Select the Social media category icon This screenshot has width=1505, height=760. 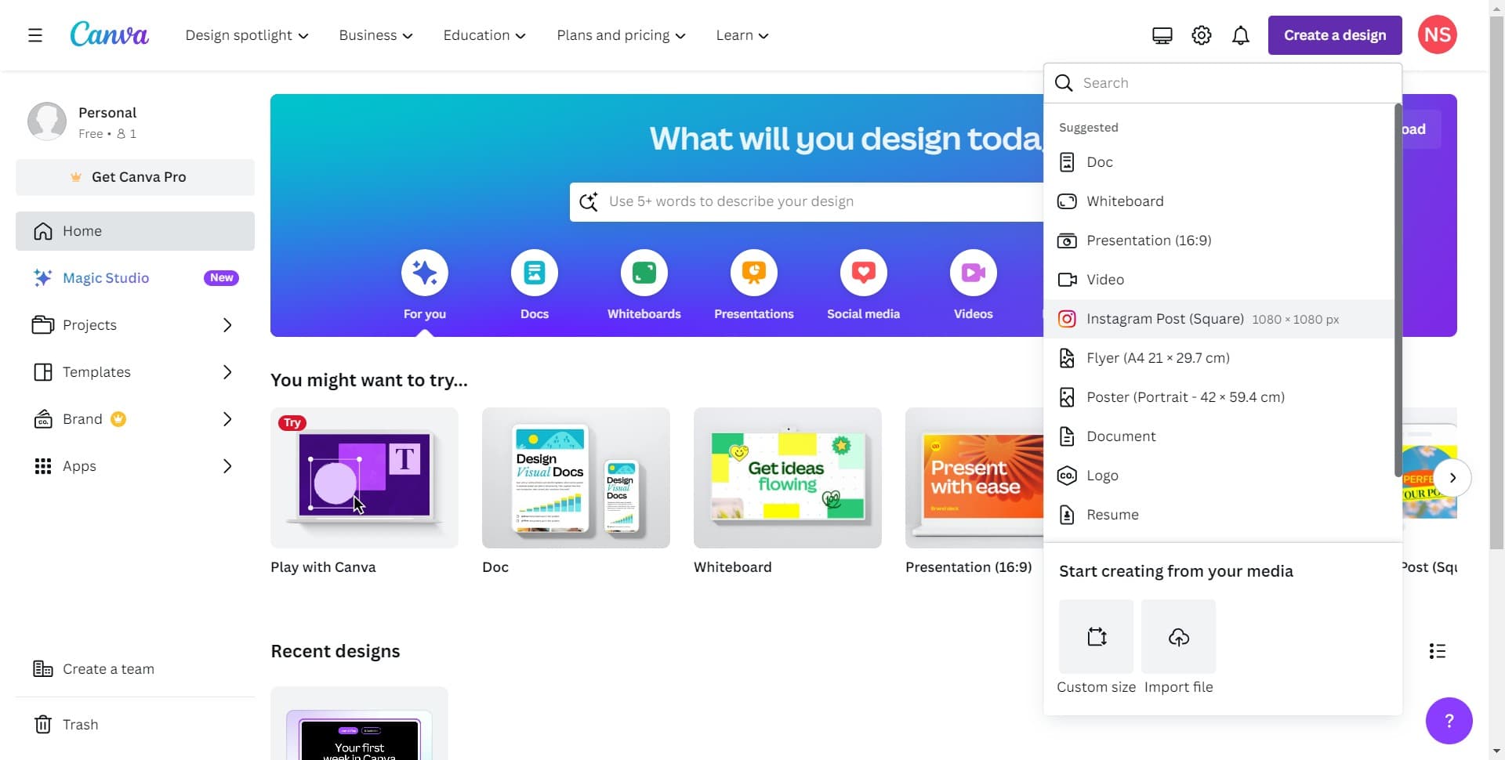[x=863, y=273]
